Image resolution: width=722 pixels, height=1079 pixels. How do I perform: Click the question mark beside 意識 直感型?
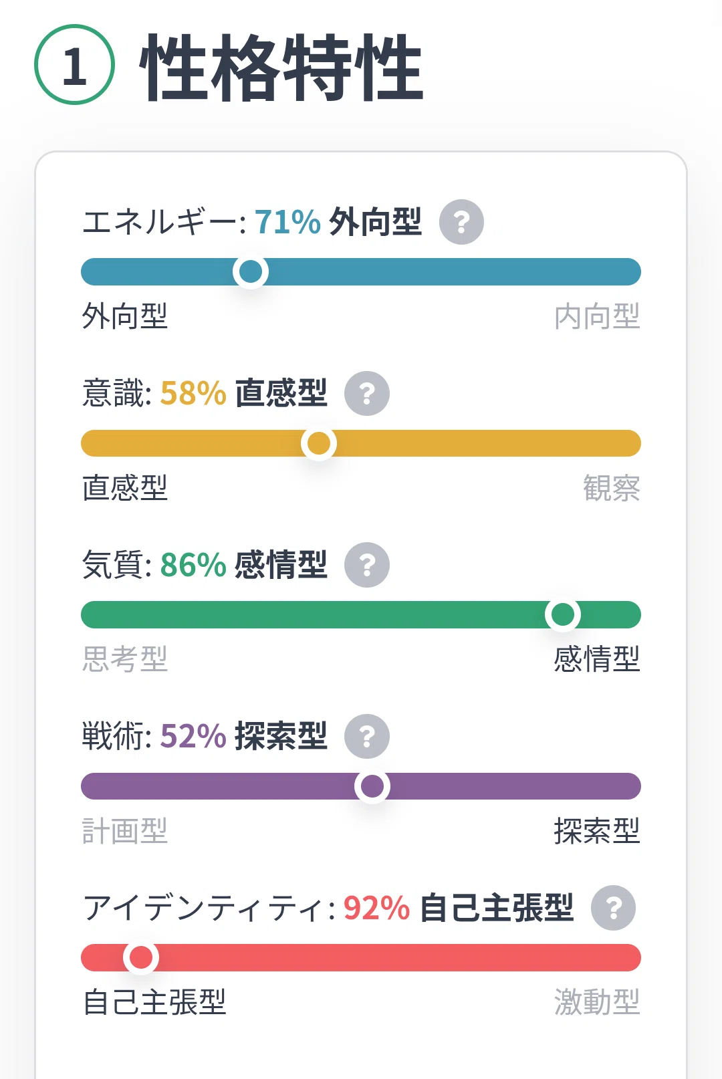367,393
